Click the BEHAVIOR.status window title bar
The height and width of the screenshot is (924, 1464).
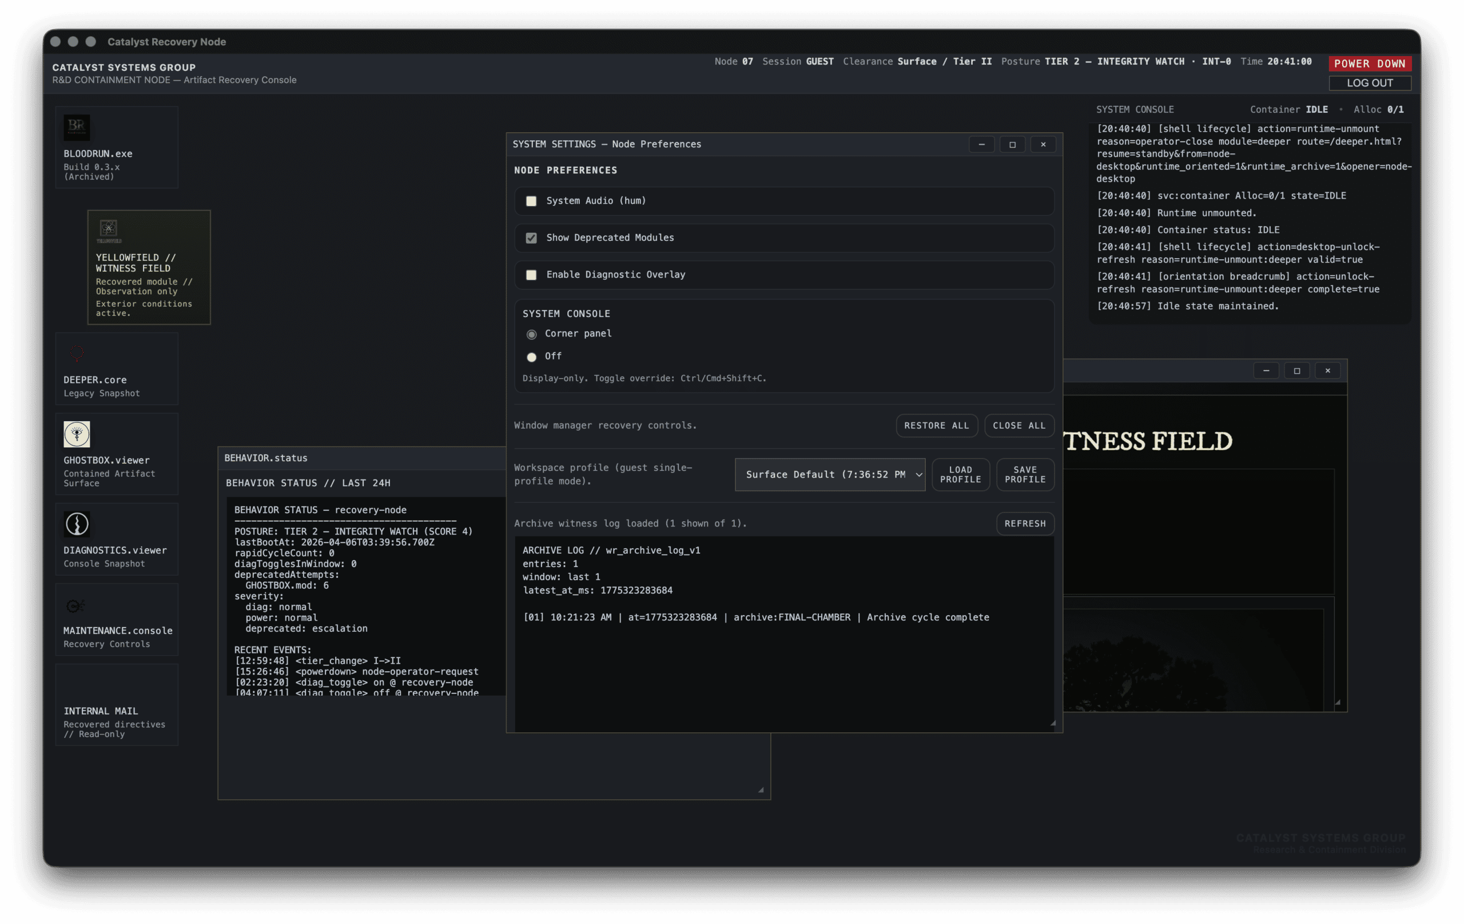click(362, 458)
